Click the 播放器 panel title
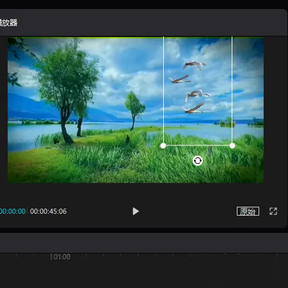Viewport: 288px width, 288px height. pos(8,22)
